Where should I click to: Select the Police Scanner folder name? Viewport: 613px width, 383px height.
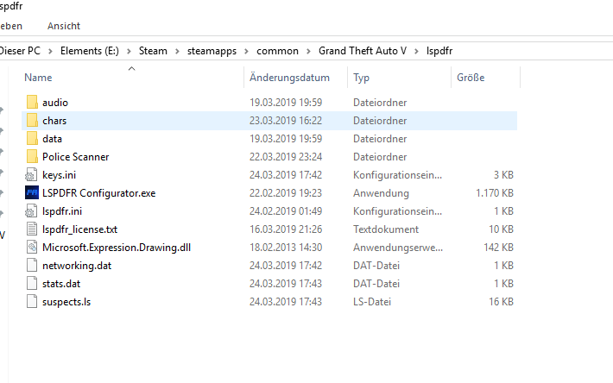(75, 156)
